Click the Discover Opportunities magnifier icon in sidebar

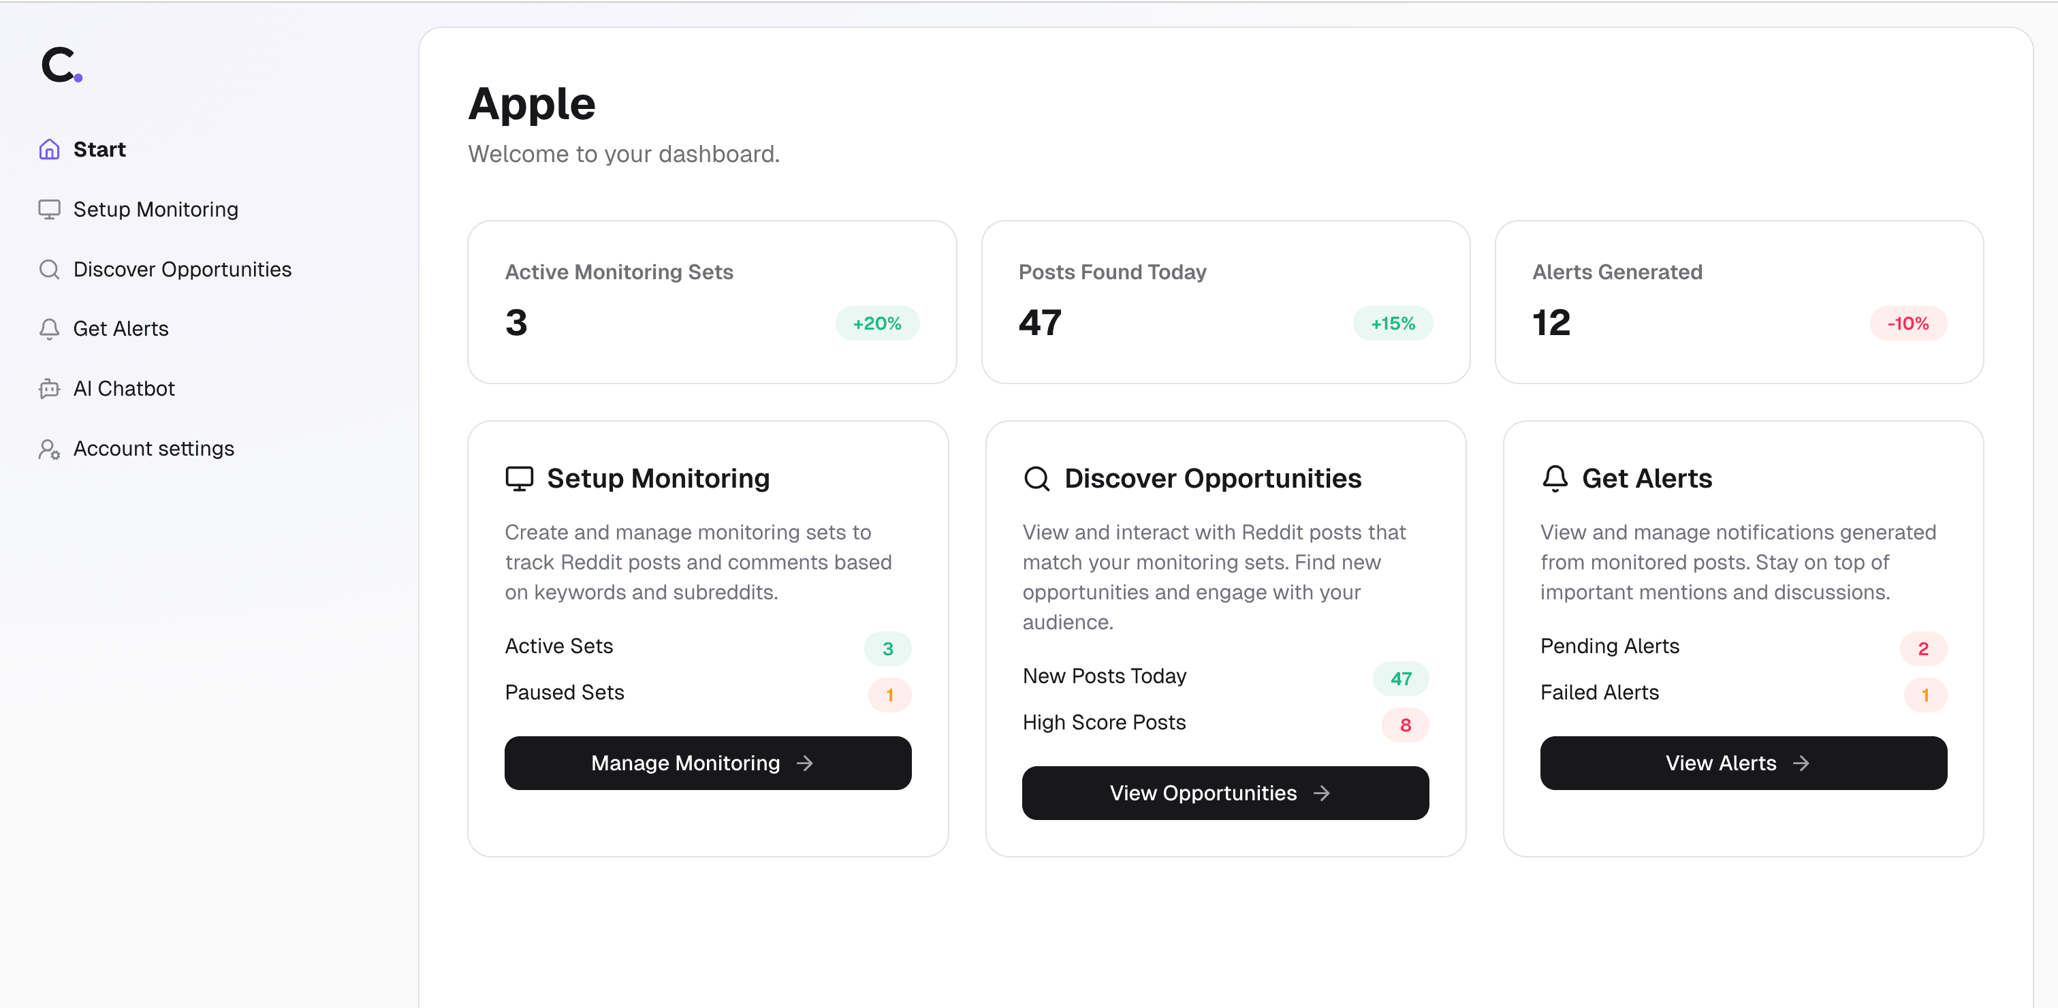pos(50,269)
